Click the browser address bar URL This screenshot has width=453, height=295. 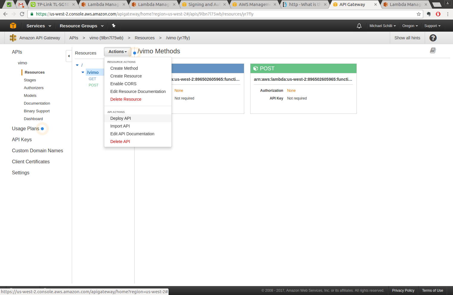pyautogui.click(x=145, y=14)
